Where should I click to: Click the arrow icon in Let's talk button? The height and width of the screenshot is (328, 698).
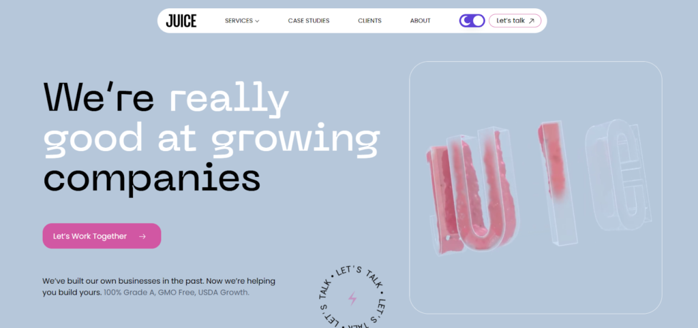[x=531, y=21]
